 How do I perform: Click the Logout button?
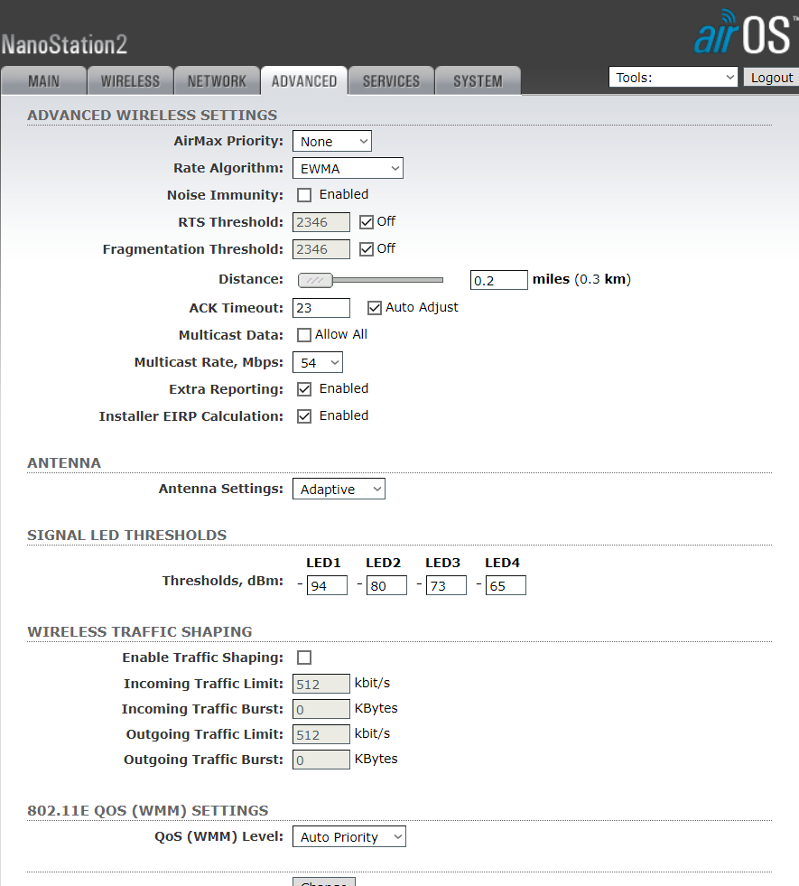[x=771, y=77]
